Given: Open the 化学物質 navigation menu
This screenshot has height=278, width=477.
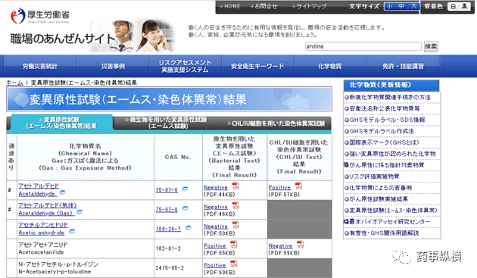Looking at the screenshot, I should (x=330, y=66).
